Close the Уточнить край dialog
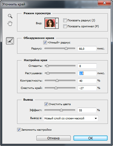 104,3
